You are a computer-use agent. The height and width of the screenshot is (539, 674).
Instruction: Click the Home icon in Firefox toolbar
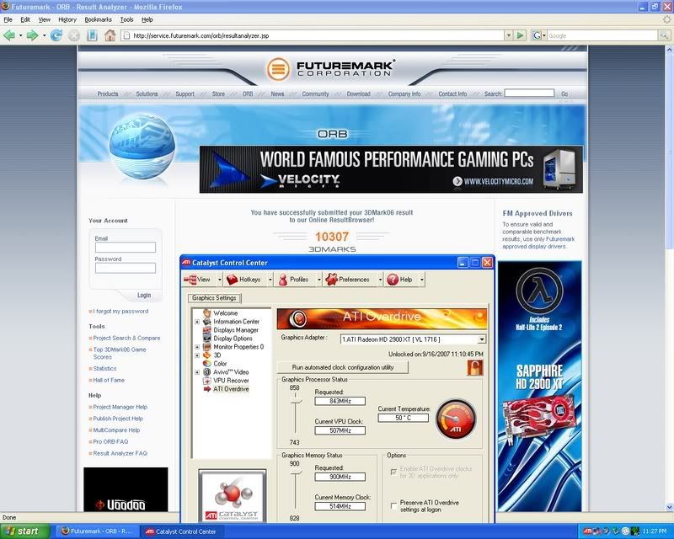[x=110, y=35]
